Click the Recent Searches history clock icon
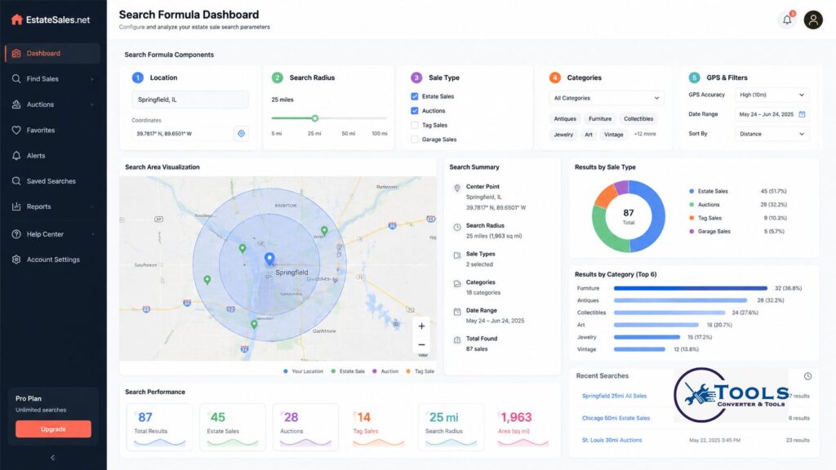Viewport: 836px width, 470px height. click(x=807, y=376)
